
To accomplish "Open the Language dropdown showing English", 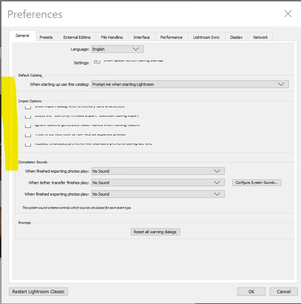I will [x=117, y=49].
